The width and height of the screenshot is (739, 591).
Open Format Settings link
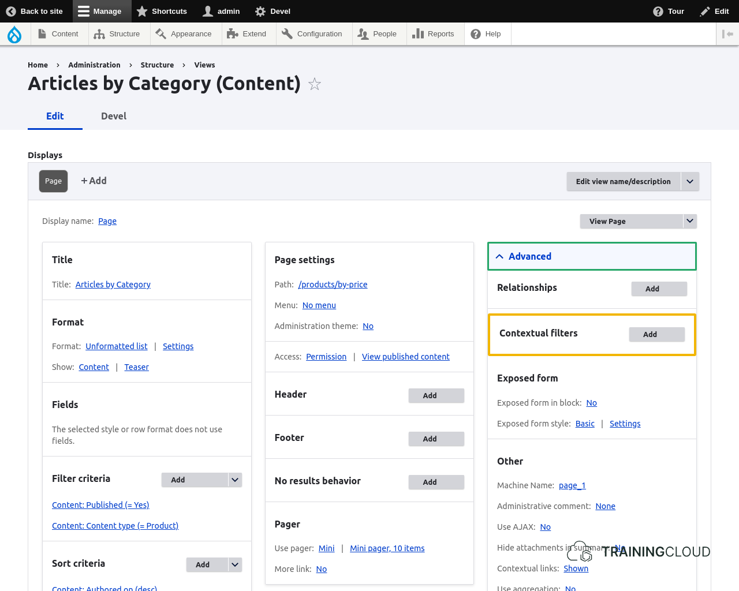[178, 346]
